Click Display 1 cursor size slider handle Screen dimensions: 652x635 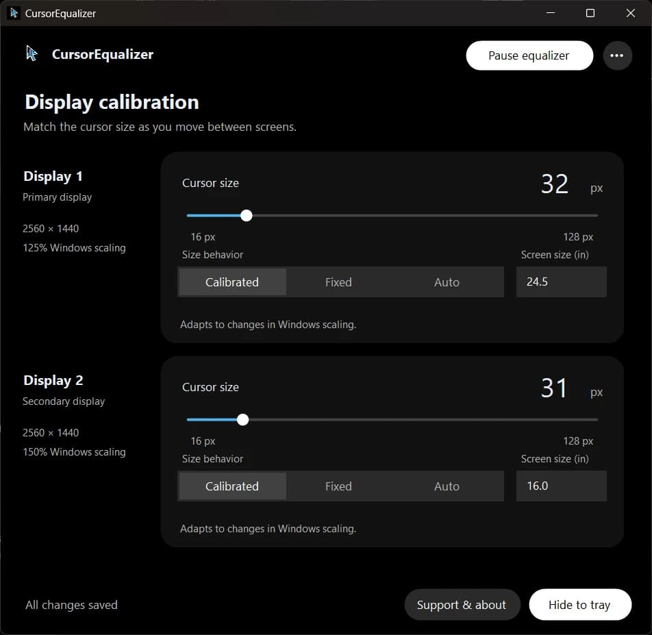point(246,215)
